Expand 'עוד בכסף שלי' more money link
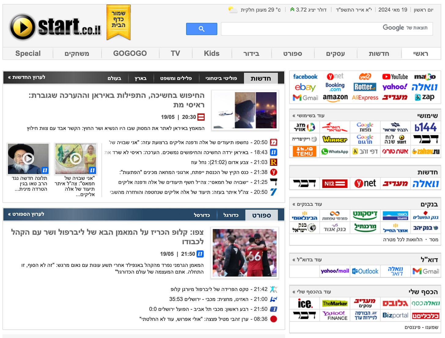Viewport: 445px width, 338px height. point(311,292)
